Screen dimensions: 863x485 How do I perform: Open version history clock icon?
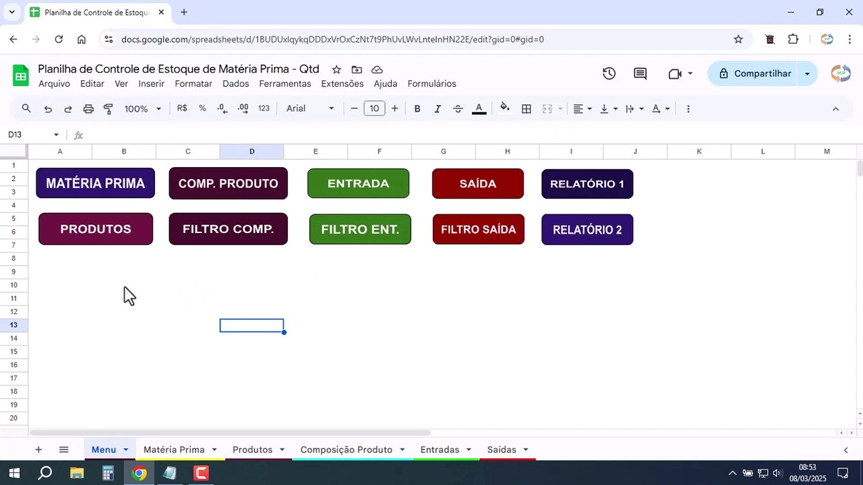click(x=609, y=73)
